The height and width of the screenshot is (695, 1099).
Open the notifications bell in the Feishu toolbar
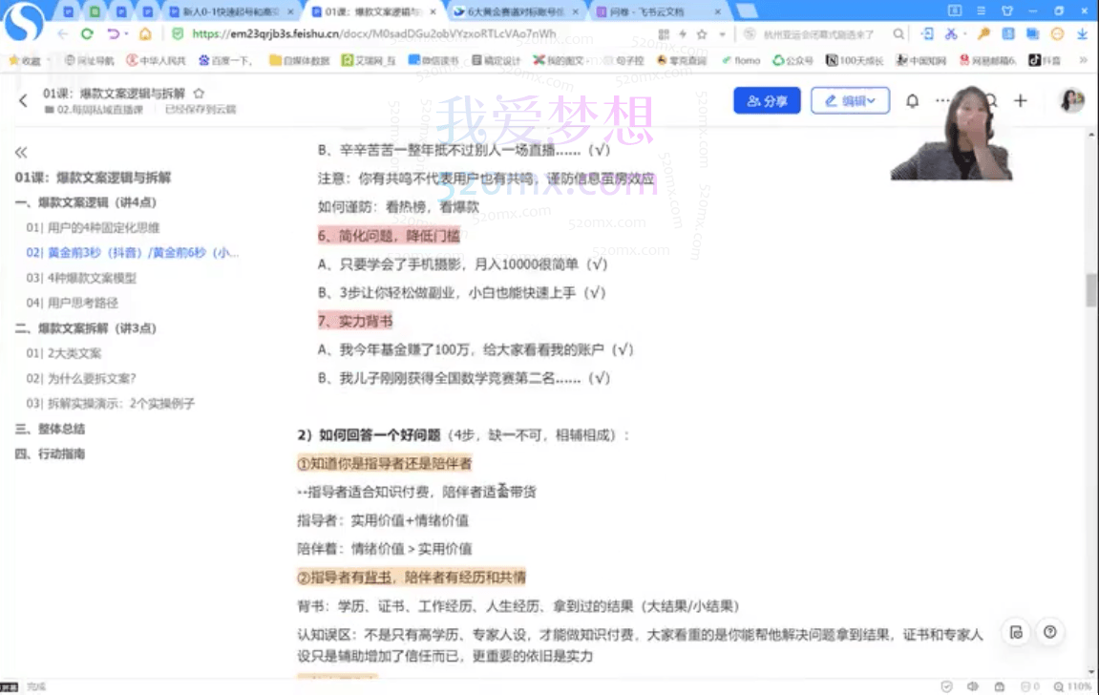coord(913,101)
